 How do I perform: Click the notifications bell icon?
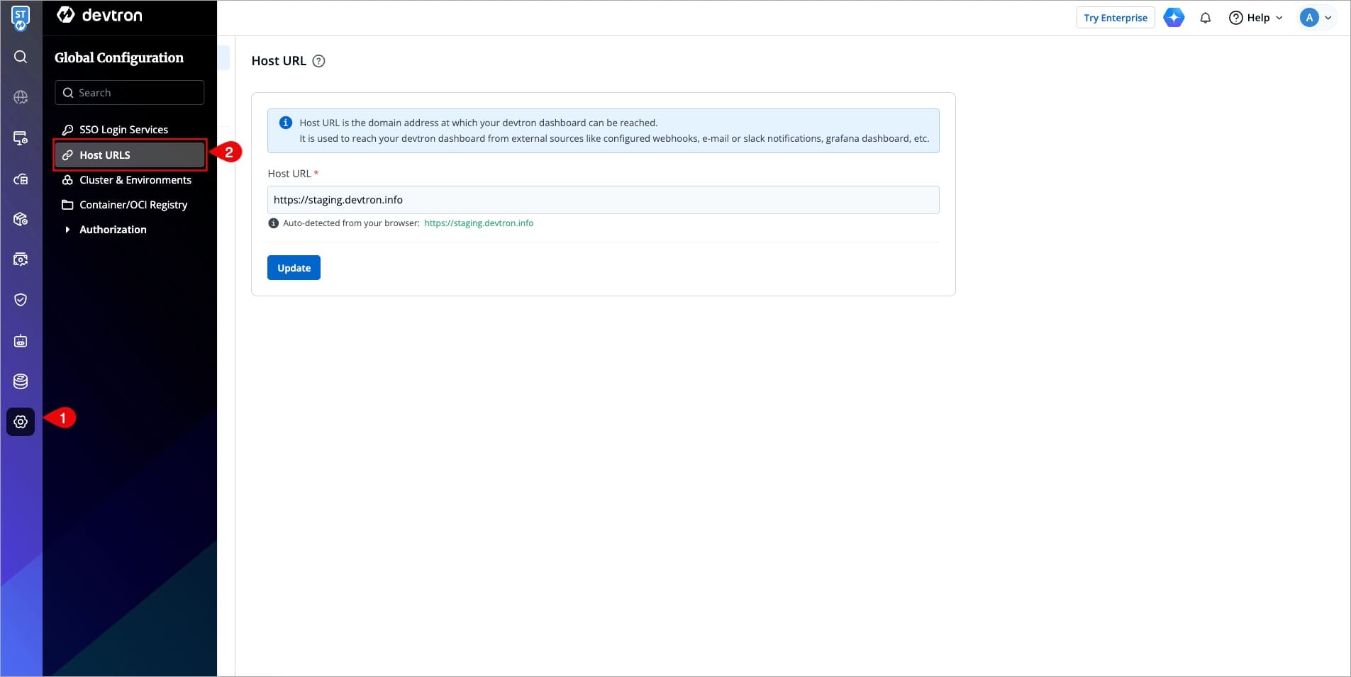1205,18
